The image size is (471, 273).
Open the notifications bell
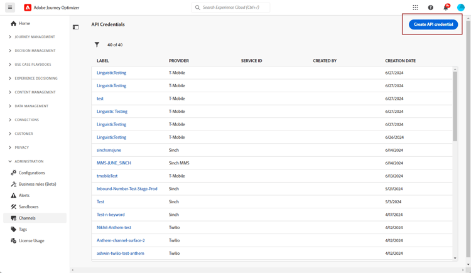(x=446, y=8)
